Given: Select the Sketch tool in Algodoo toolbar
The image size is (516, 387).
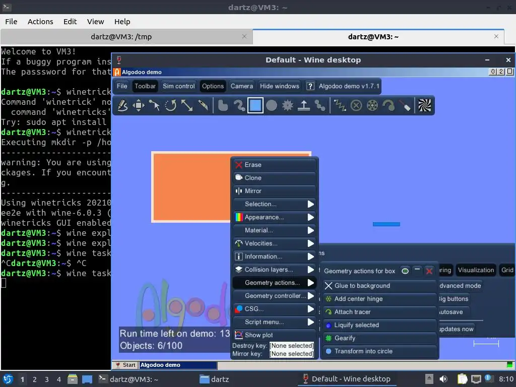Looking at the screenshot, I should pyautogui.click(x=122, y=106).
